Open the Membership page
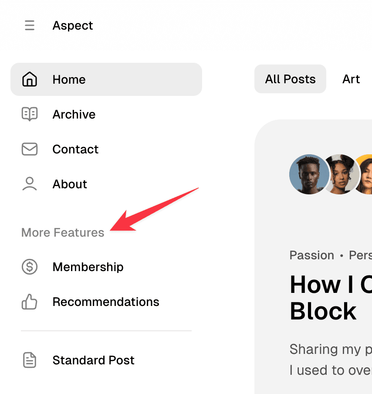The image size is (372, 394). click(88, 267)
